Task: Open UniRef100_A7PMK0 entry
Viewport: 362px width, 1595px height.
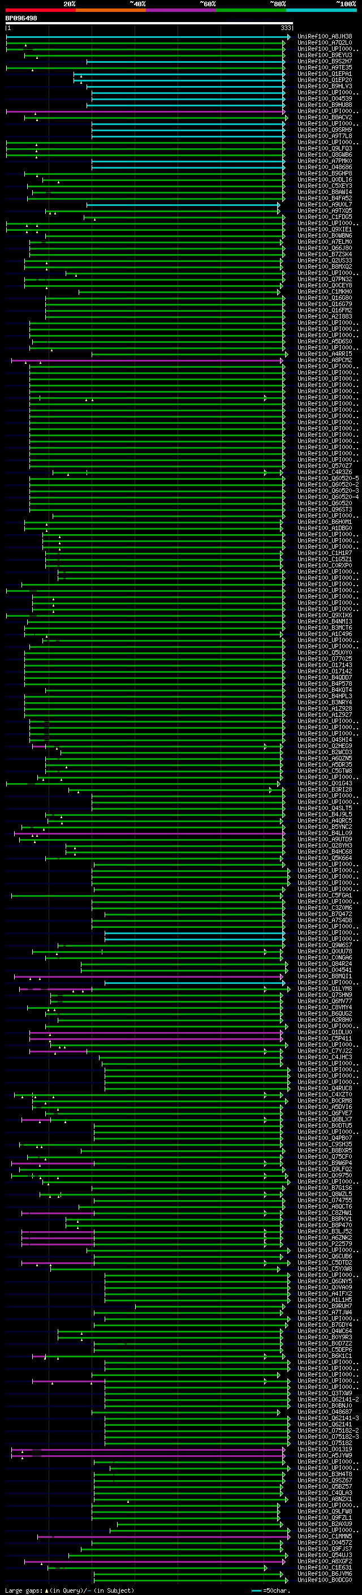Action: (325, 161)
